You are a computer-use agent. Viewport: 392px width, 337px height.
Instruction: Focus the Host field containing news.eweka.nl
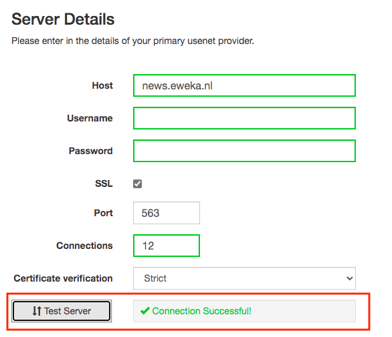click(244, 85)
